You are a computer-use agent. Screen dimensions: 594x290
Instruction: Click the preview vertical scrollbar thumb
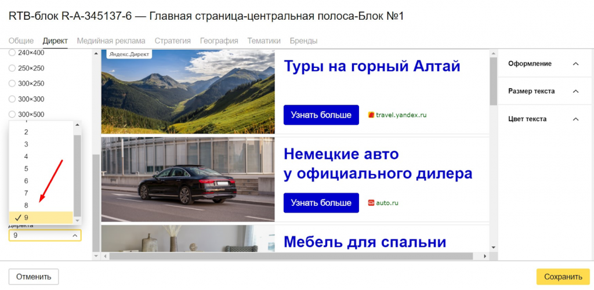493,81
